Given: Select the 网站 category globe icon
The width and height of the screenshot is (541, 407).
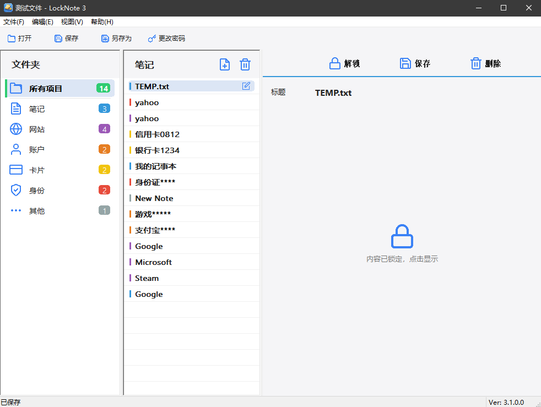Looking at the screenshot, I should [x=16, y=129].
